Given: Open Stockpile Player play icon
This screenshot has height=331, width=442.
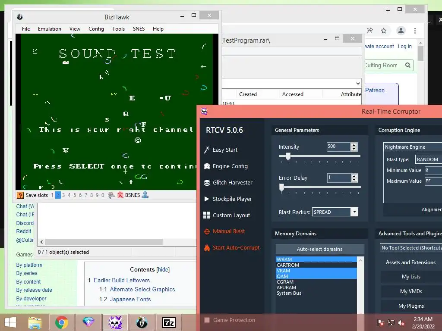Looking at the screenshot, I should [207, 199].
